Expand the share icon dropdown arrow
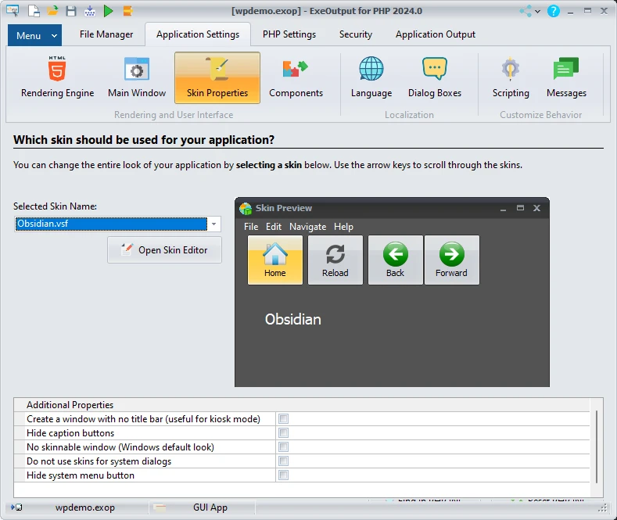Viewport: 617px width, 520px height. pyautogui.click(x=540, y=11)
